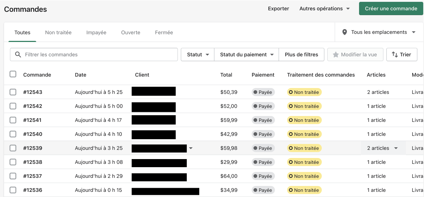424x197 pixels.
Task: Click total $64,00 on order #12537
Action: [229, 176]
